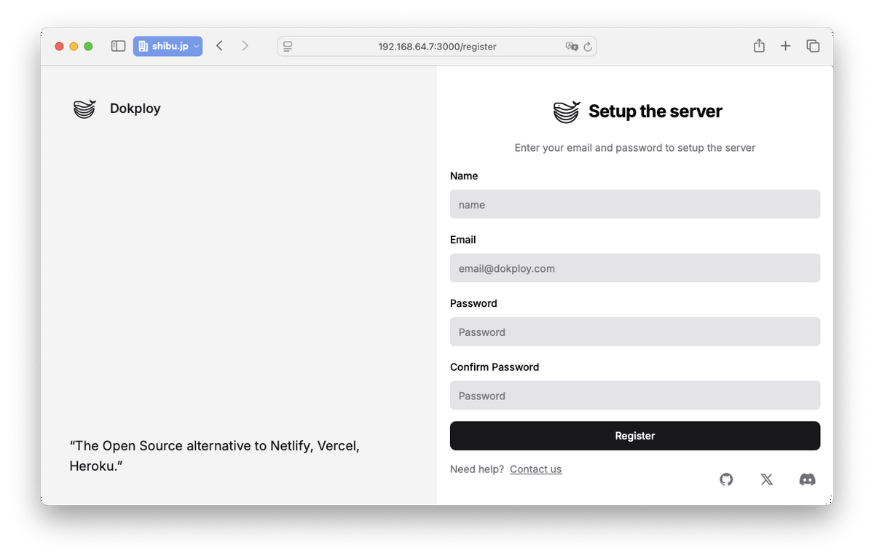Viewport: 874px width, 559px height.
Task: Click the address bar URL 192.168.64.7:3000/register
Action: pyautogui.click(x=437, y=47)
